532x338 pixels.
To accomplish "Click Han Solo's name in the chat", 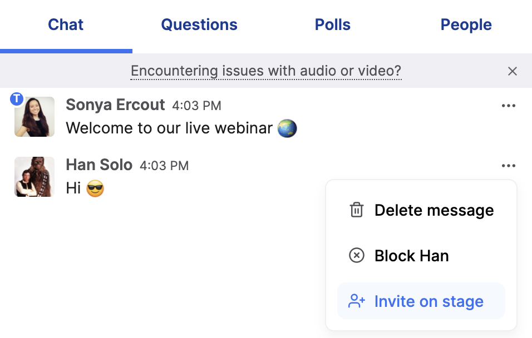I will [99, 165].
